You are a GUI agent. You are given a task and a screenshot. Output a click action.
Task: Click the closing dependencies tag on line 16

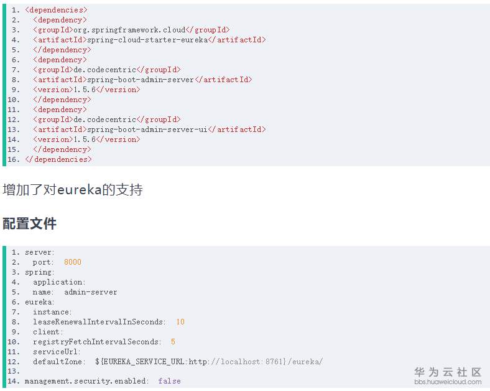tap(58, 159)
